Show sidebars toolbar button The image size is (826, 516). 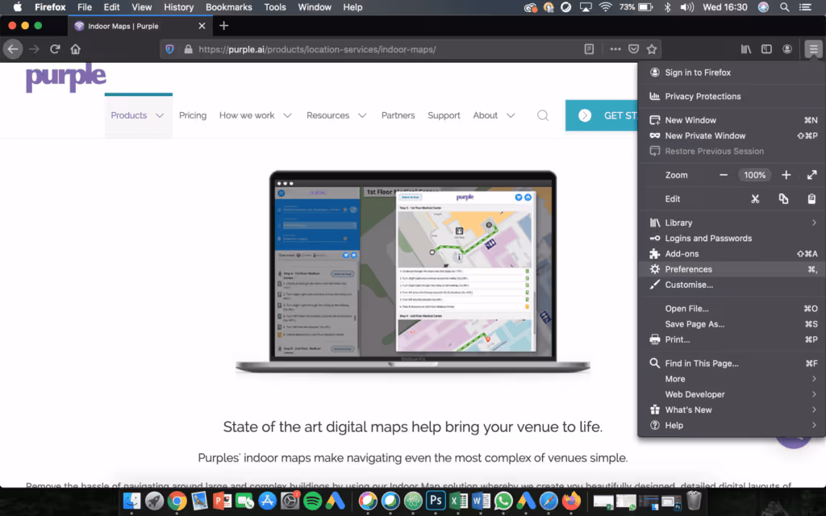[766, 49]
